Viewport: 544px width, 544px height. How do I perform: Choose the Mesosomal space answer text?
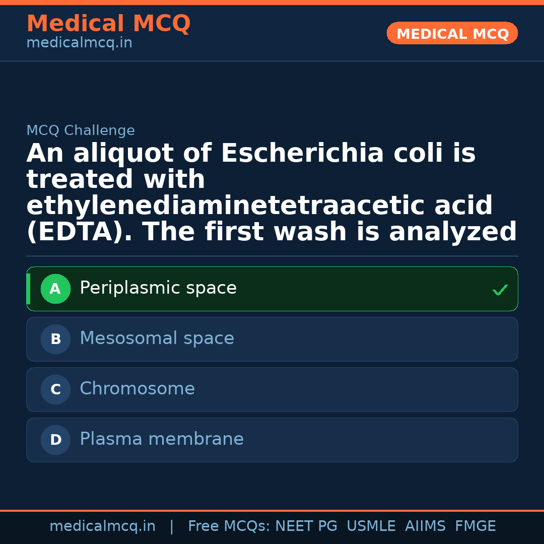click(157, 338)
